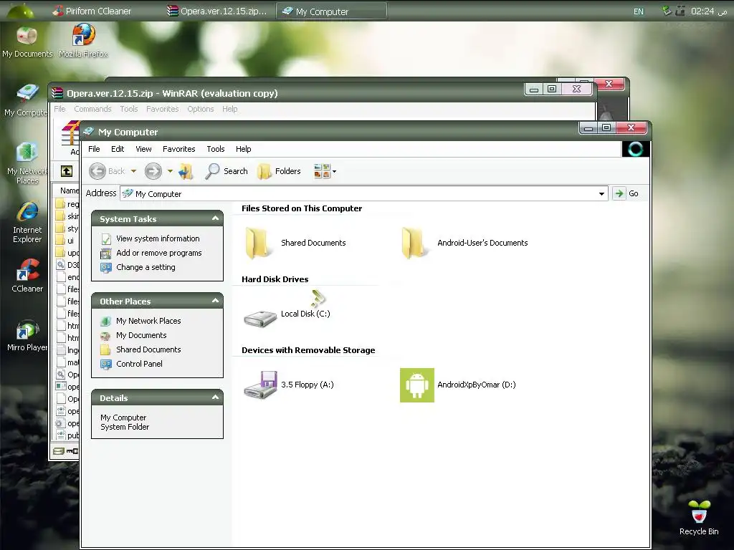
Task: Open the File menu in My Computer
Action: pos(94,149)
